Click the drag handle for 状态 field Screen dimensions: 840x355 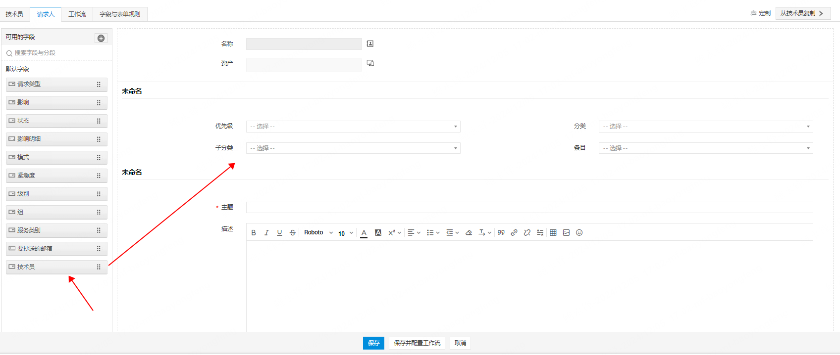pyautogui.click(x=99, y=121)
